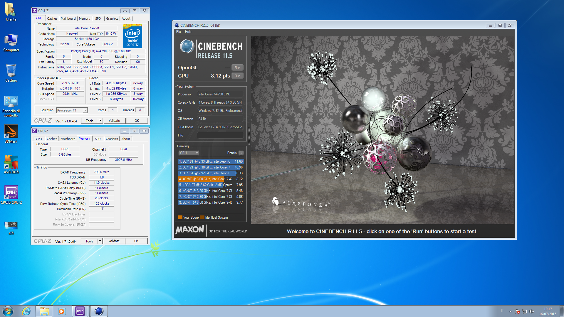
Task: Select the Processor name field in CINEBENCH
Action: click(220, 94)
